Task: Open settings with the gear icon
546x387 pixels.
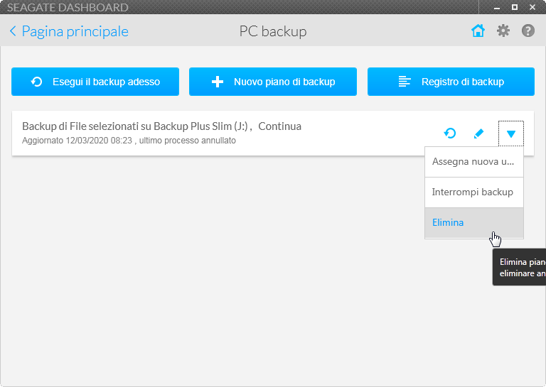Action: tap(503, 31)
